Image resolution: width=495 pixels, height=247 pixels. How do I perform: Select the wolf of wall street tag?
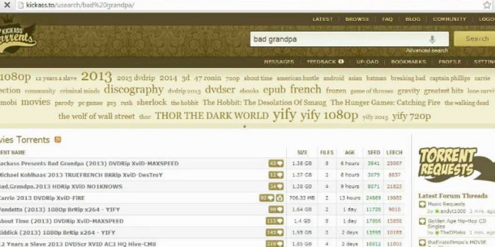tap(97, 116)
